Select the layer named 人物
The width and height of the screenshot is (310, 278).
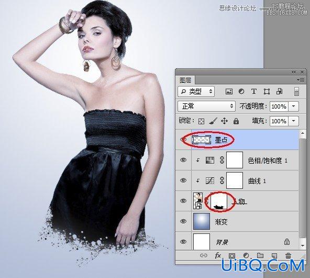click(x=240, y=201)
